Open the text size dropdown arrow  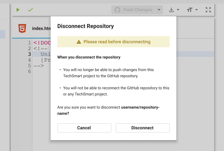point(196,10)
